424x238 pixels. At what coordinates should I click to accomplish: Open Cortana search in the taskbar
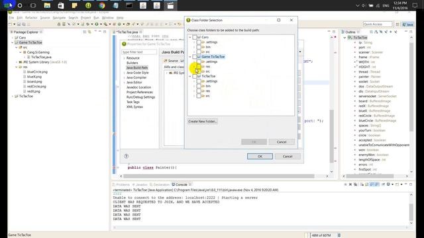tap(20, 5)
